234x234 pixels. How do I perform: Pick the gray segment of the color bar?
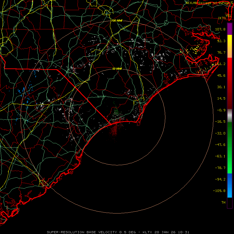click(x=230, y=115)
